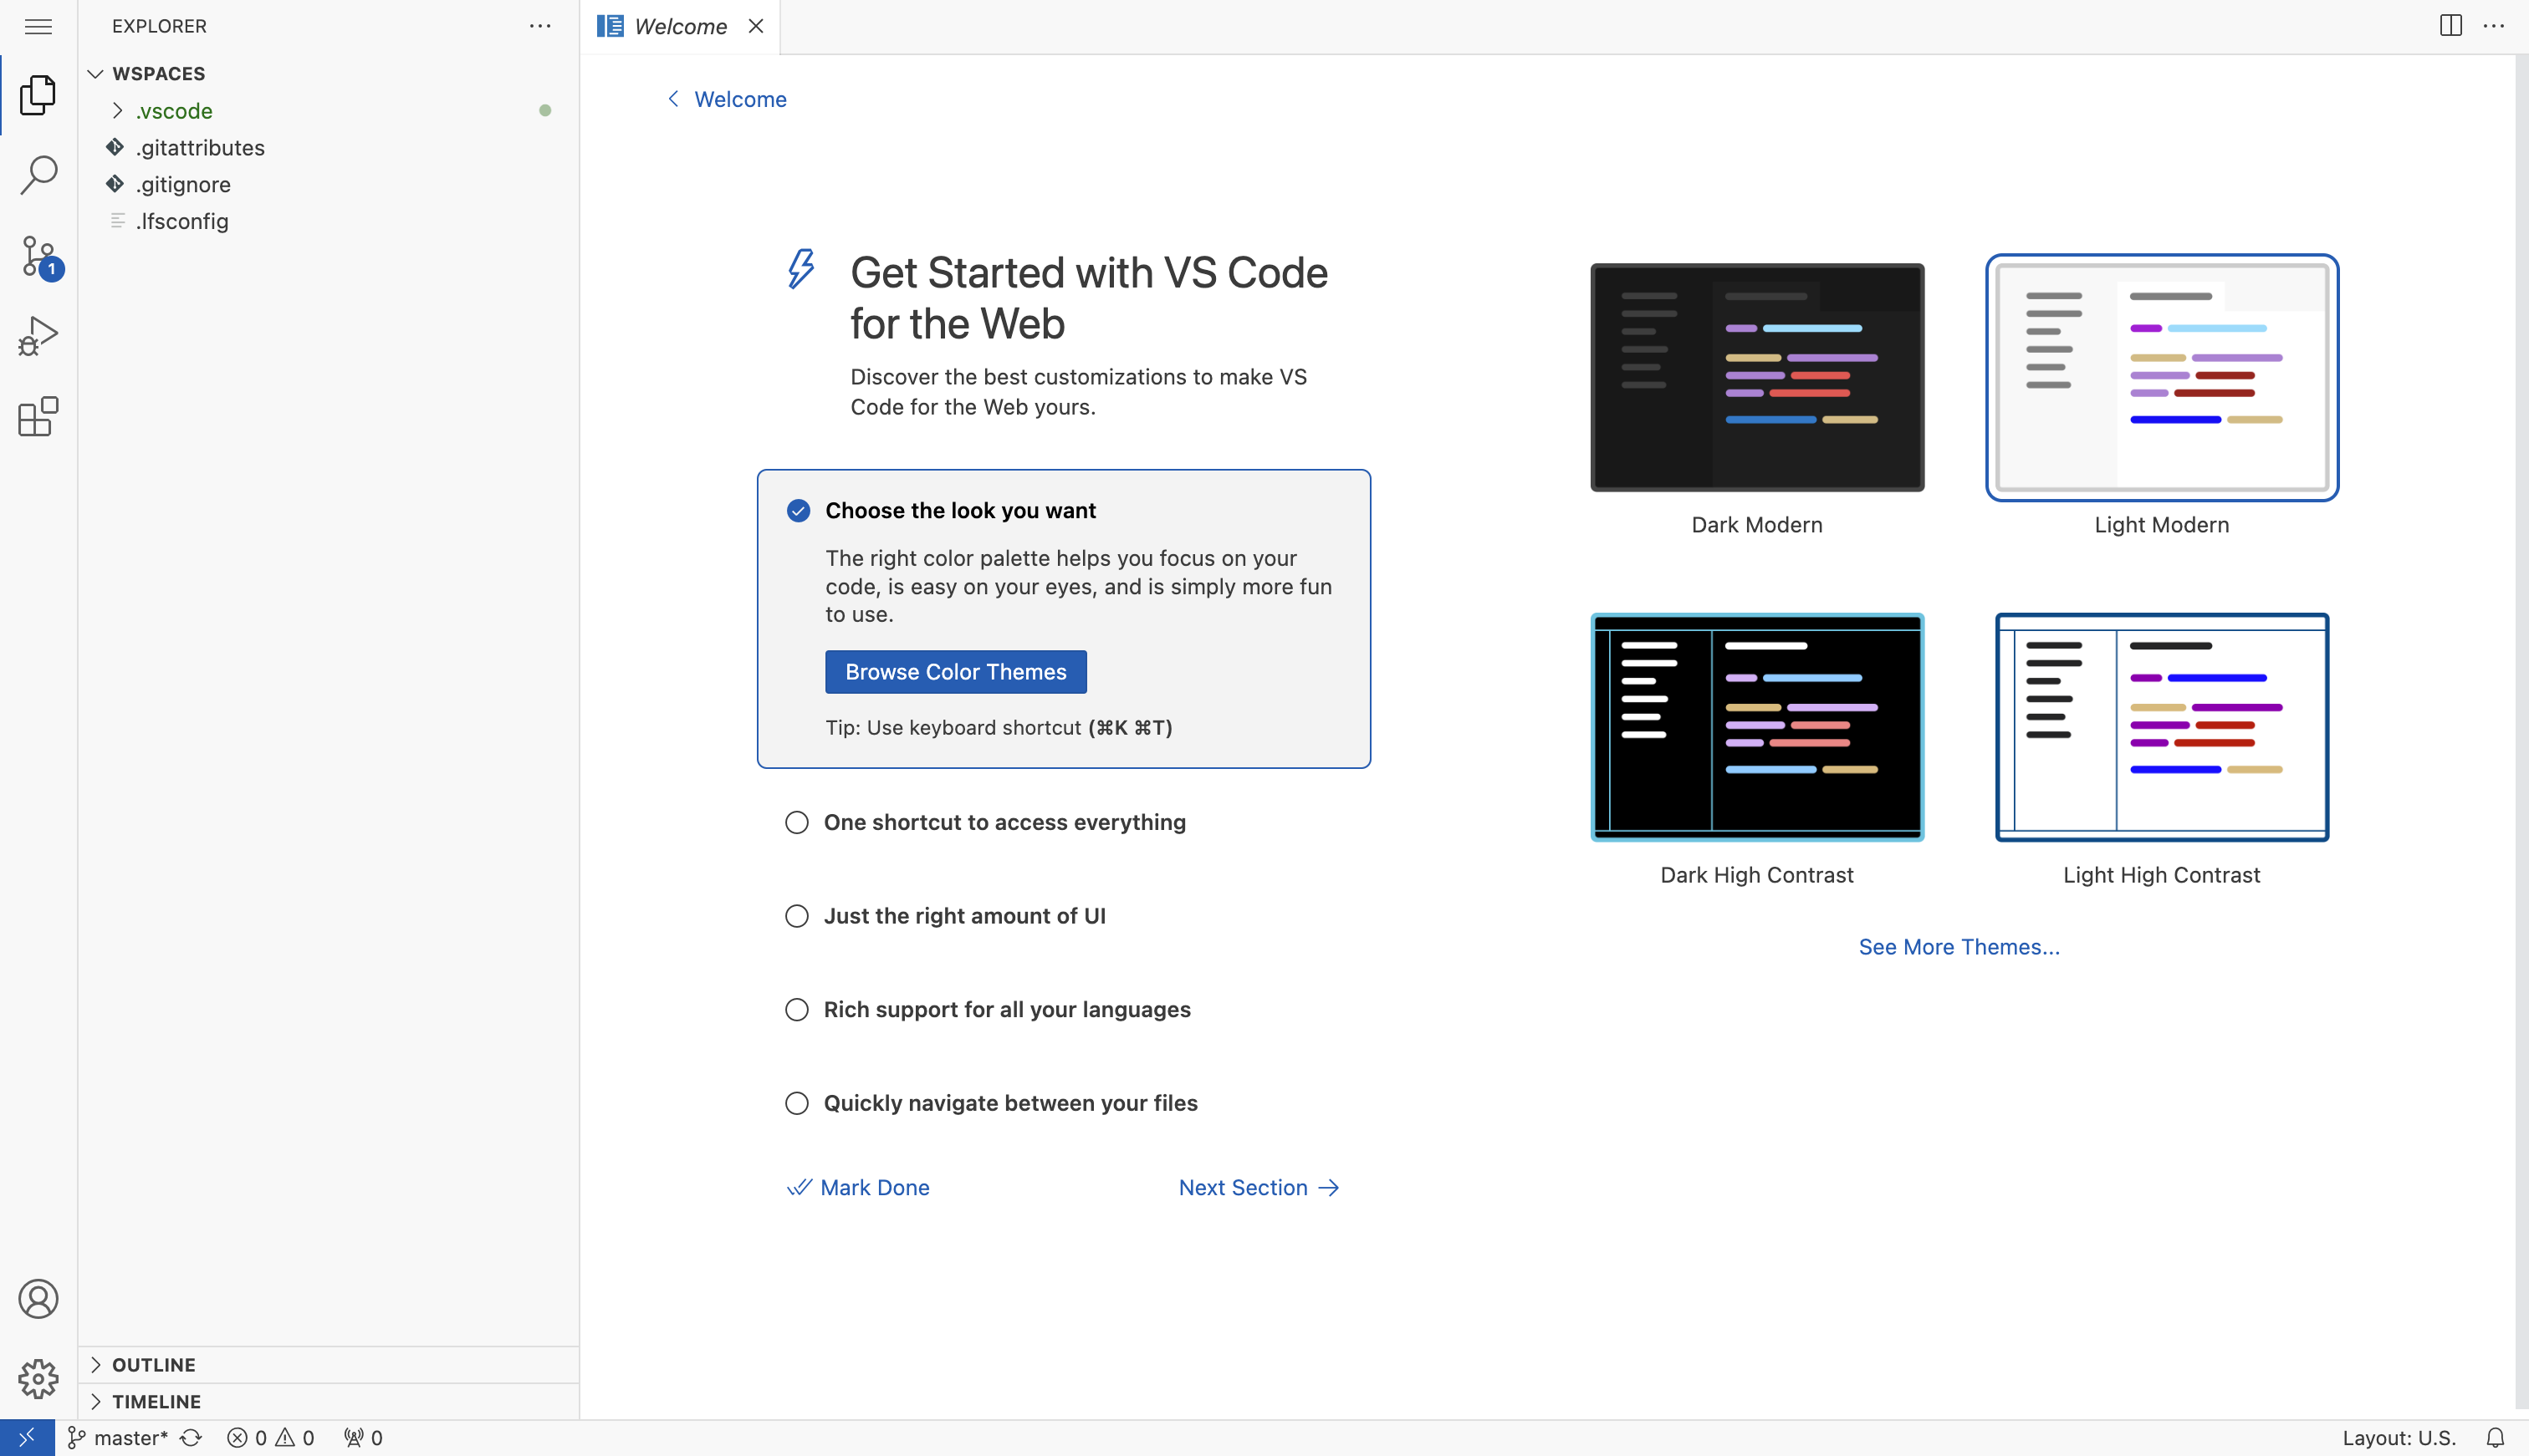
Task: Open the Manage gear menu
Action: tap(38, 1378)
